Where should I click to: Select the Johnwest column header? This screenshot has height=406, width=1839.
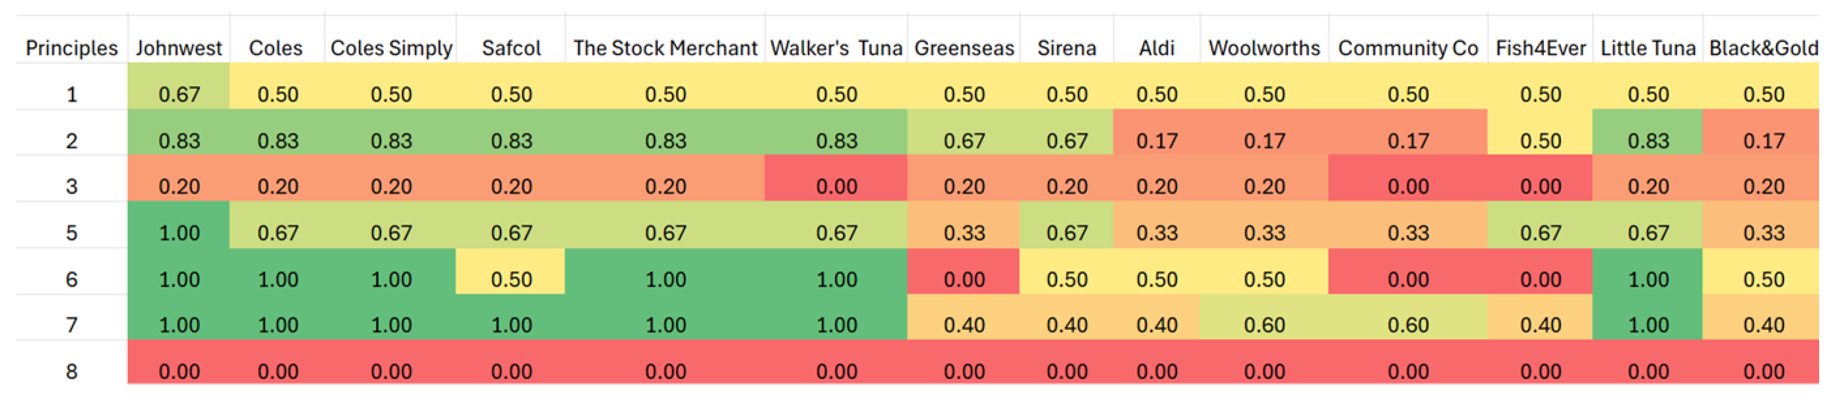tap(179, 48)
